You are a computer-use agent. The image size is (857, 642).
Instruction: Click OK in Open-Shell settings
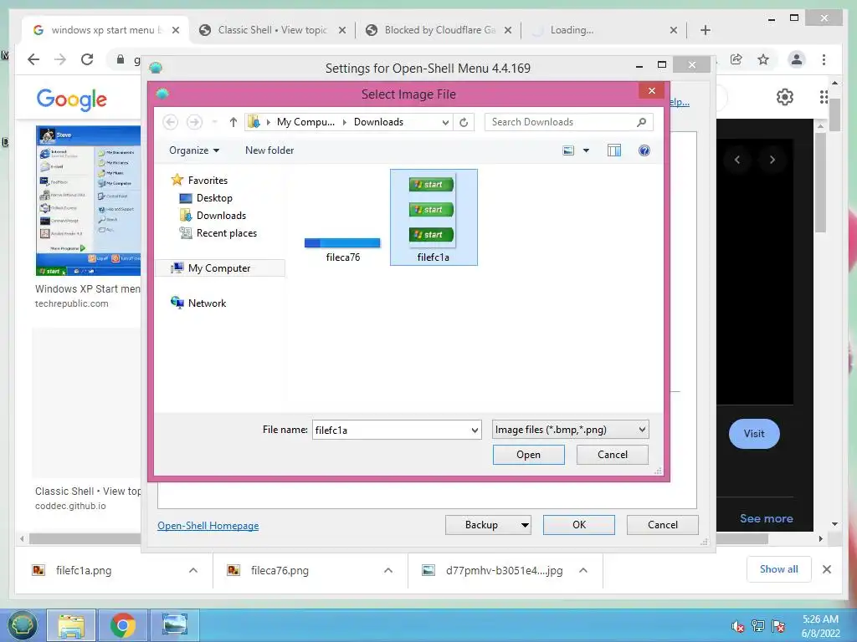579,525
